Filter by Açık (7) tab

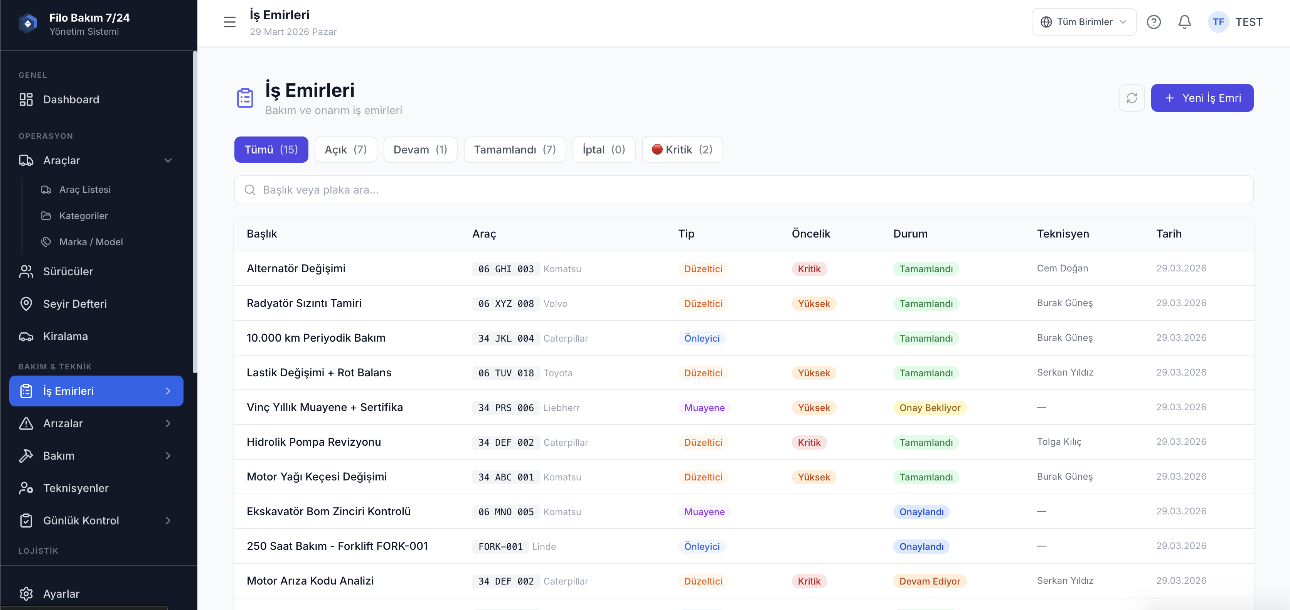pos(345,150)
